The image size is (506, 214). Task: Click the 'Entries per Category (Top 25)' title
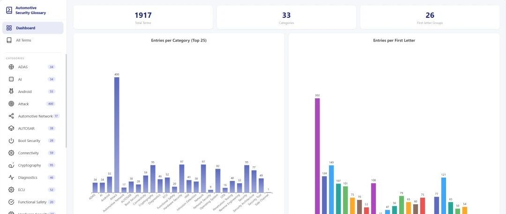click(x=179, y=41)
